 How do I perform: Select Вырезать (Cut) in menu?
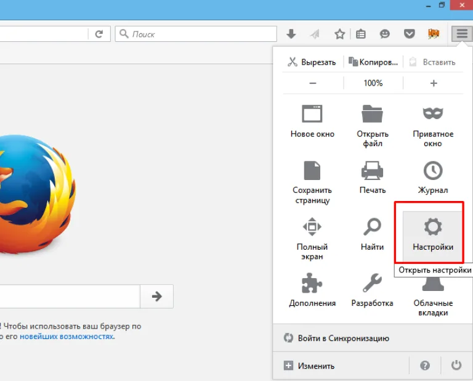[x=312, y=62]
